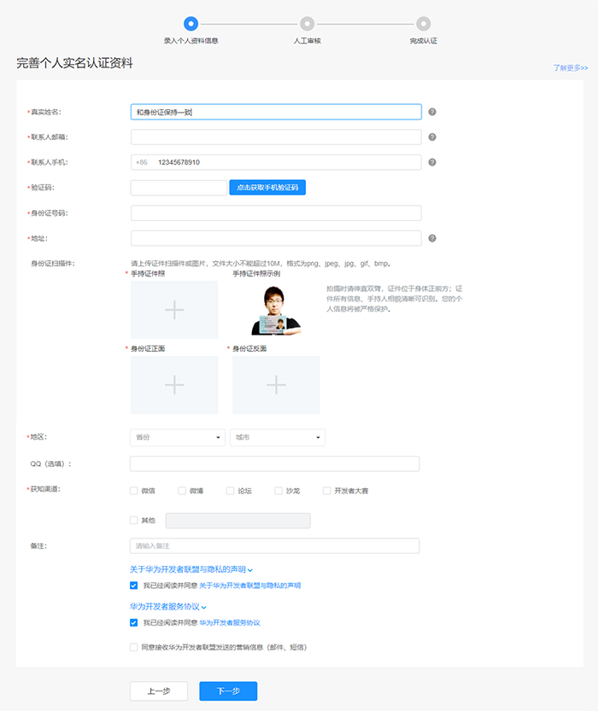Click plus icon to upload 手持证件照
The image size is (598, 711).
pyautogui.click(x=174, y=310)
